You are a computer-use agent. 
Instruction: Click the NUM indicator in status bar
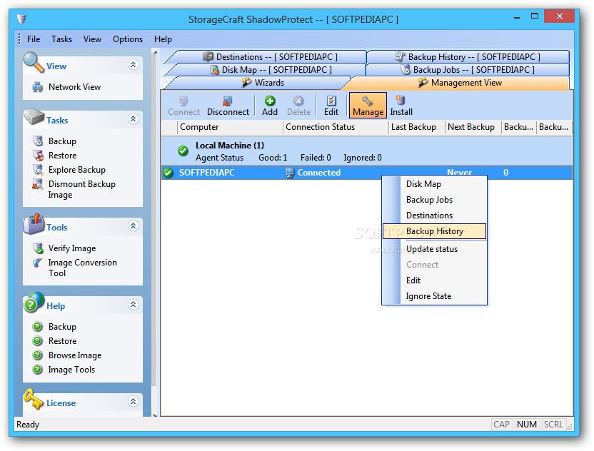527,425
